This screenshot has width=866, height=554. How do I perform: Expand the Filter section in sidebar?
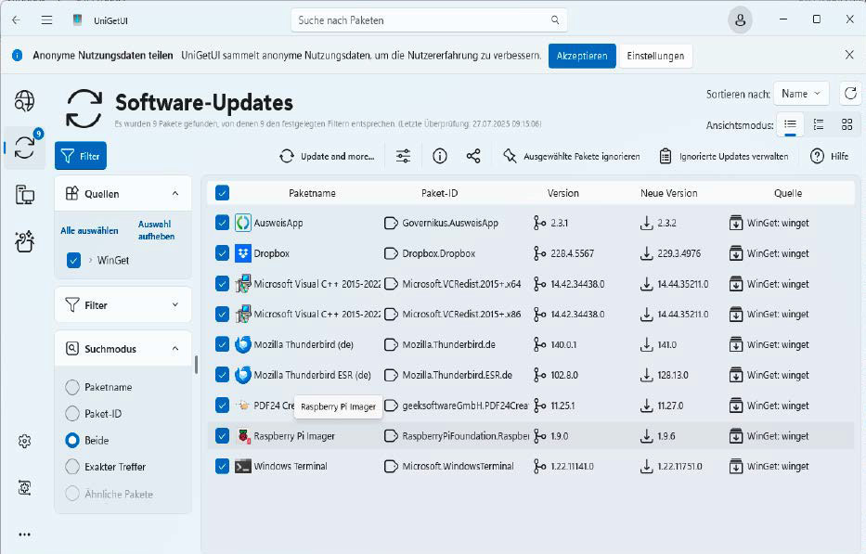[175, 305]
